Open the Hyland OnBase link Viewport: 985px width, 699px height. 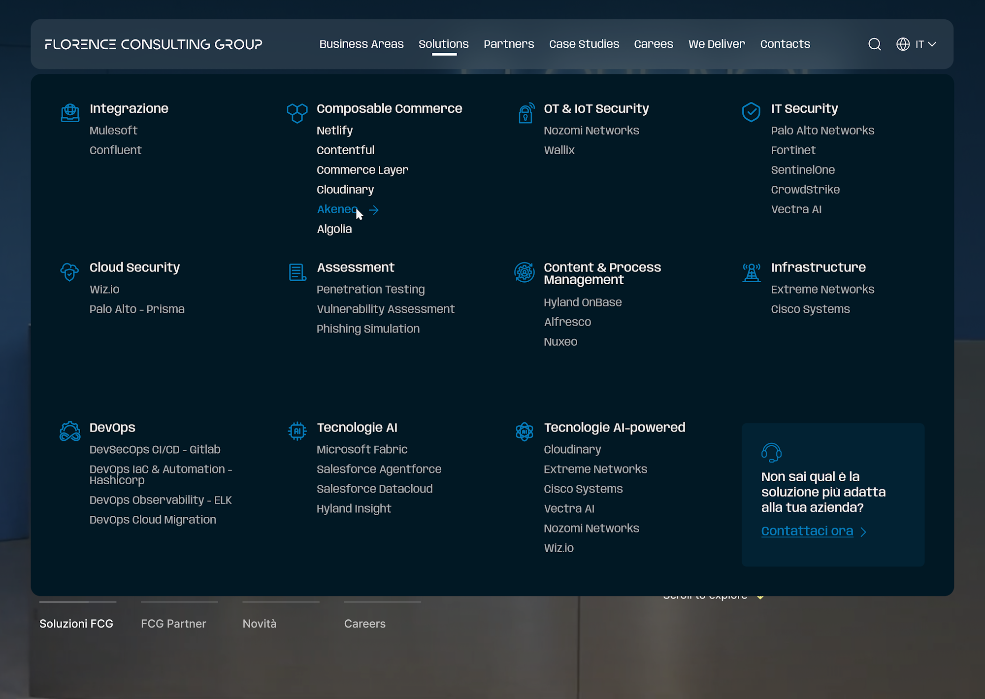pos(583,302)
